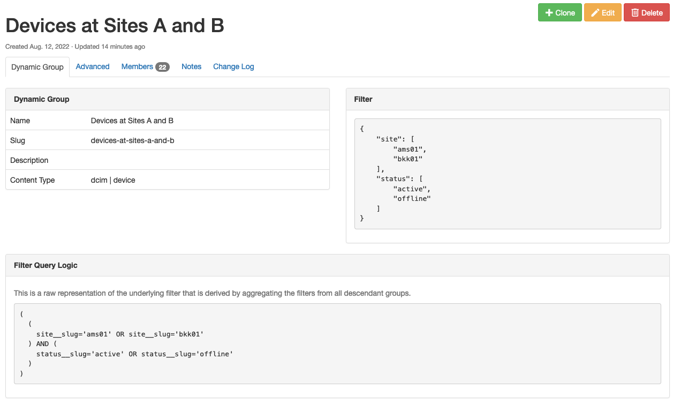Clone this dynamic group
Viewport: 673px width, 404px height.
coord(560,12)
